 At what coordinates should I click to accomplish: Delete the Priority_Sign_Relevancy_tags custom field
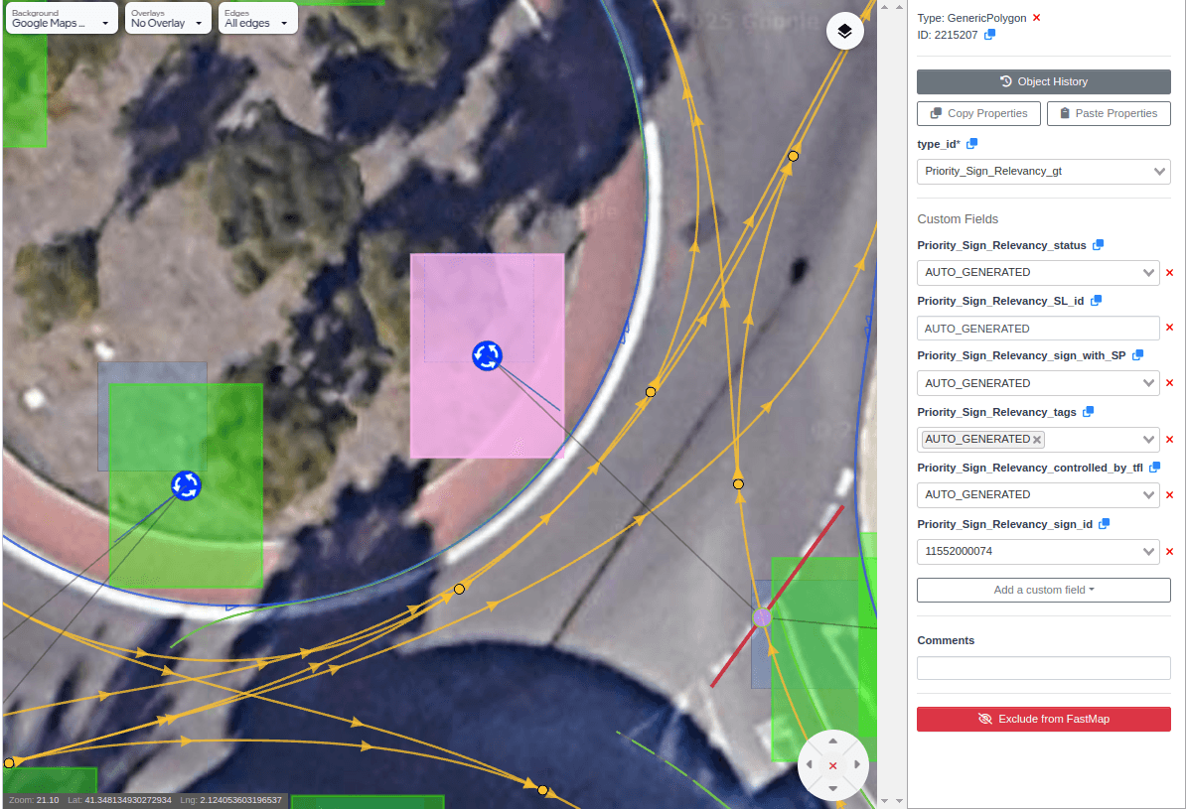pos(1169,440)
